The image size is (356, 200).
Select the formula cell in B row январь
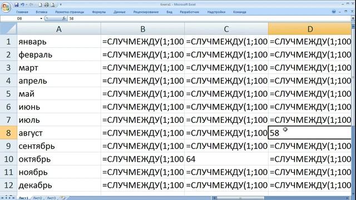[x=142, y=42]
